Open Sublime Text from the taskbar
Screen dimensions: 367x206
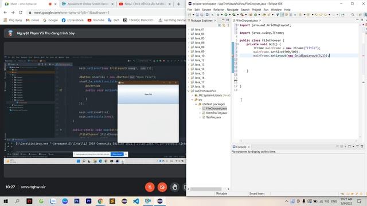coord(112,201)
